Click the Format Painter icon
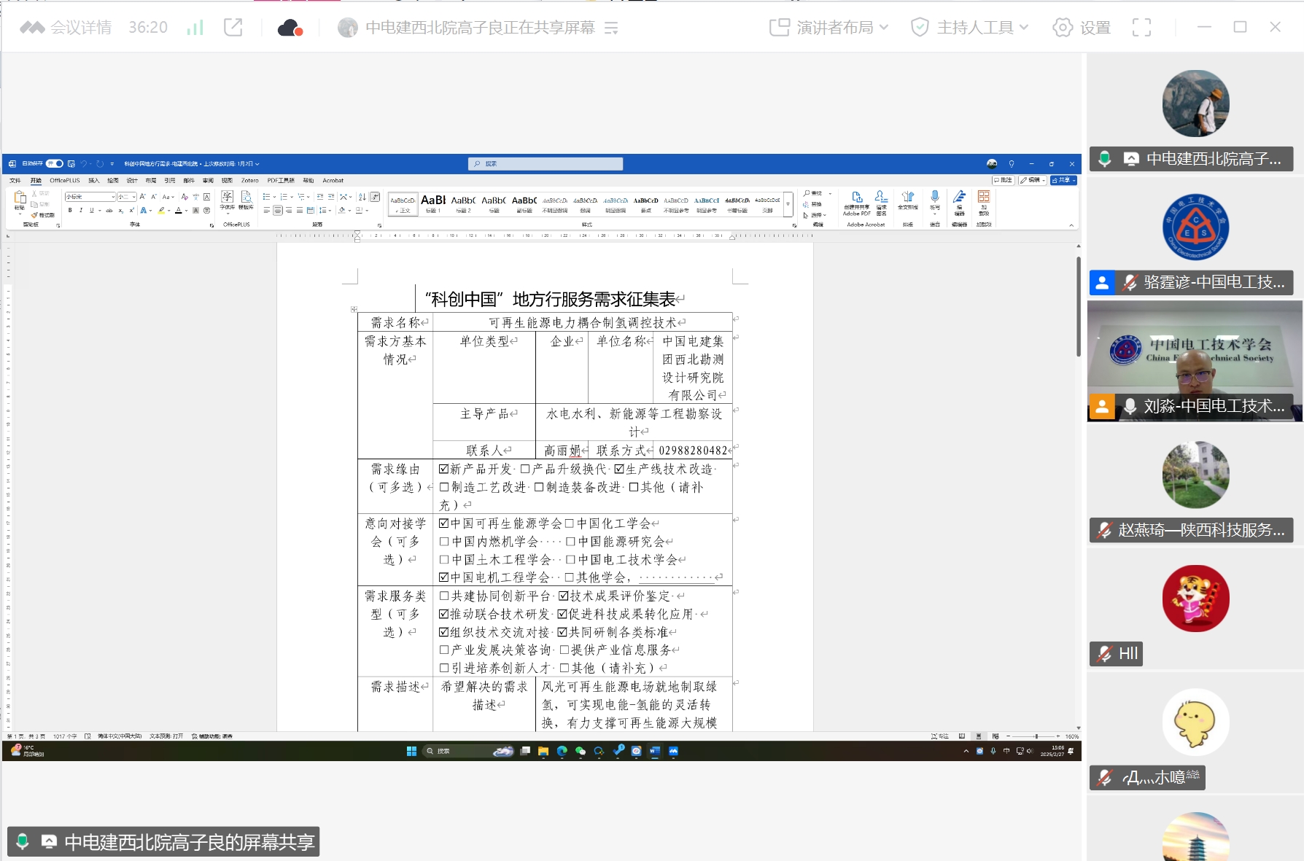The image size is (1304, 861). click(44, 215)
